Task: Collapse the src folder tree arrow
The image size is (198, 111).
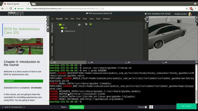Action: [x=58, y=25]
